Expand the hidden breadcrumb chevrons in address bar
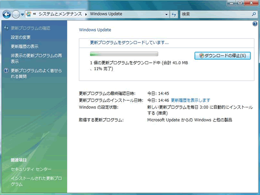Screen dimensions: 260x195 [34, 14]
